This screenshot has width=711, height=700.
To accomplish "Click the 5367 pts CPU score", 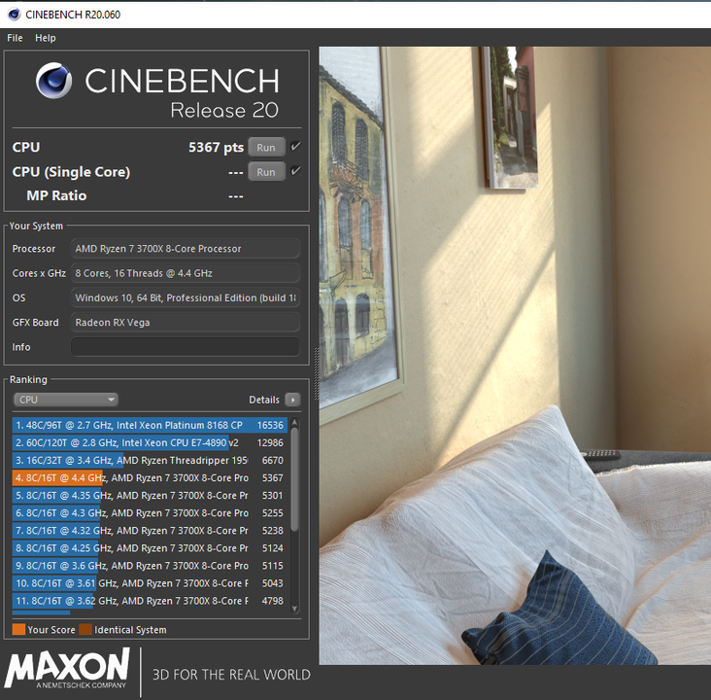I will [216, 147].
